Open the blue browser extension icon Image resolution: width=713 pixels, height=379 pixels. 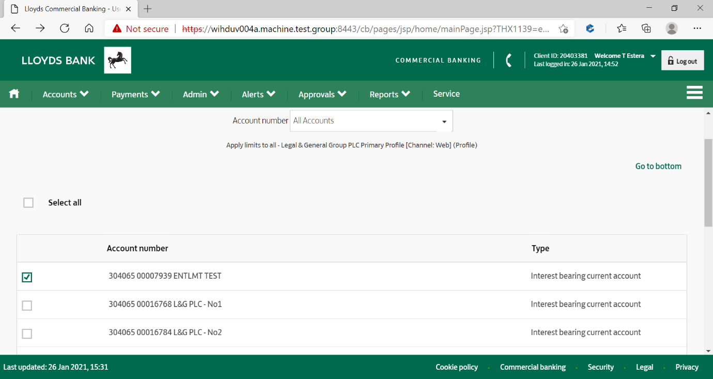(x=590, y=28)
